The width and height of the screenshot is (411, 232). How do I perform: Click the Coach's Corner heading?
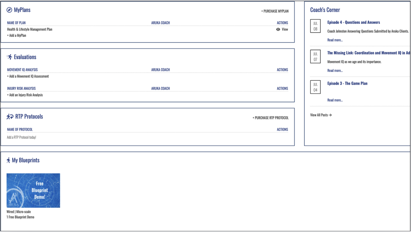click(325, 10)
